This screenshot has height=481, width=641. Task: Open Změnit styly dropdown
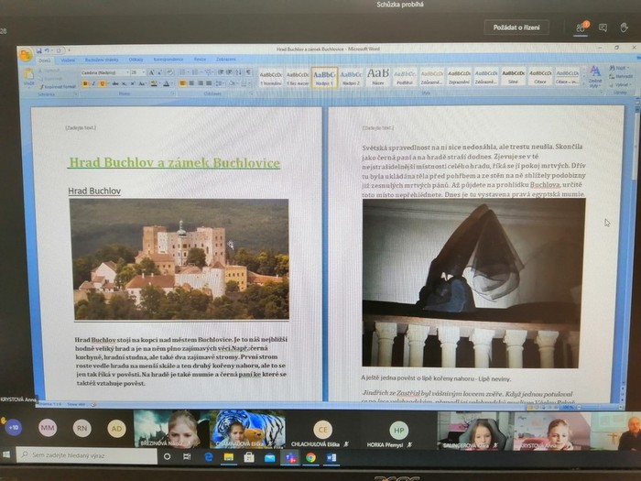595,77
